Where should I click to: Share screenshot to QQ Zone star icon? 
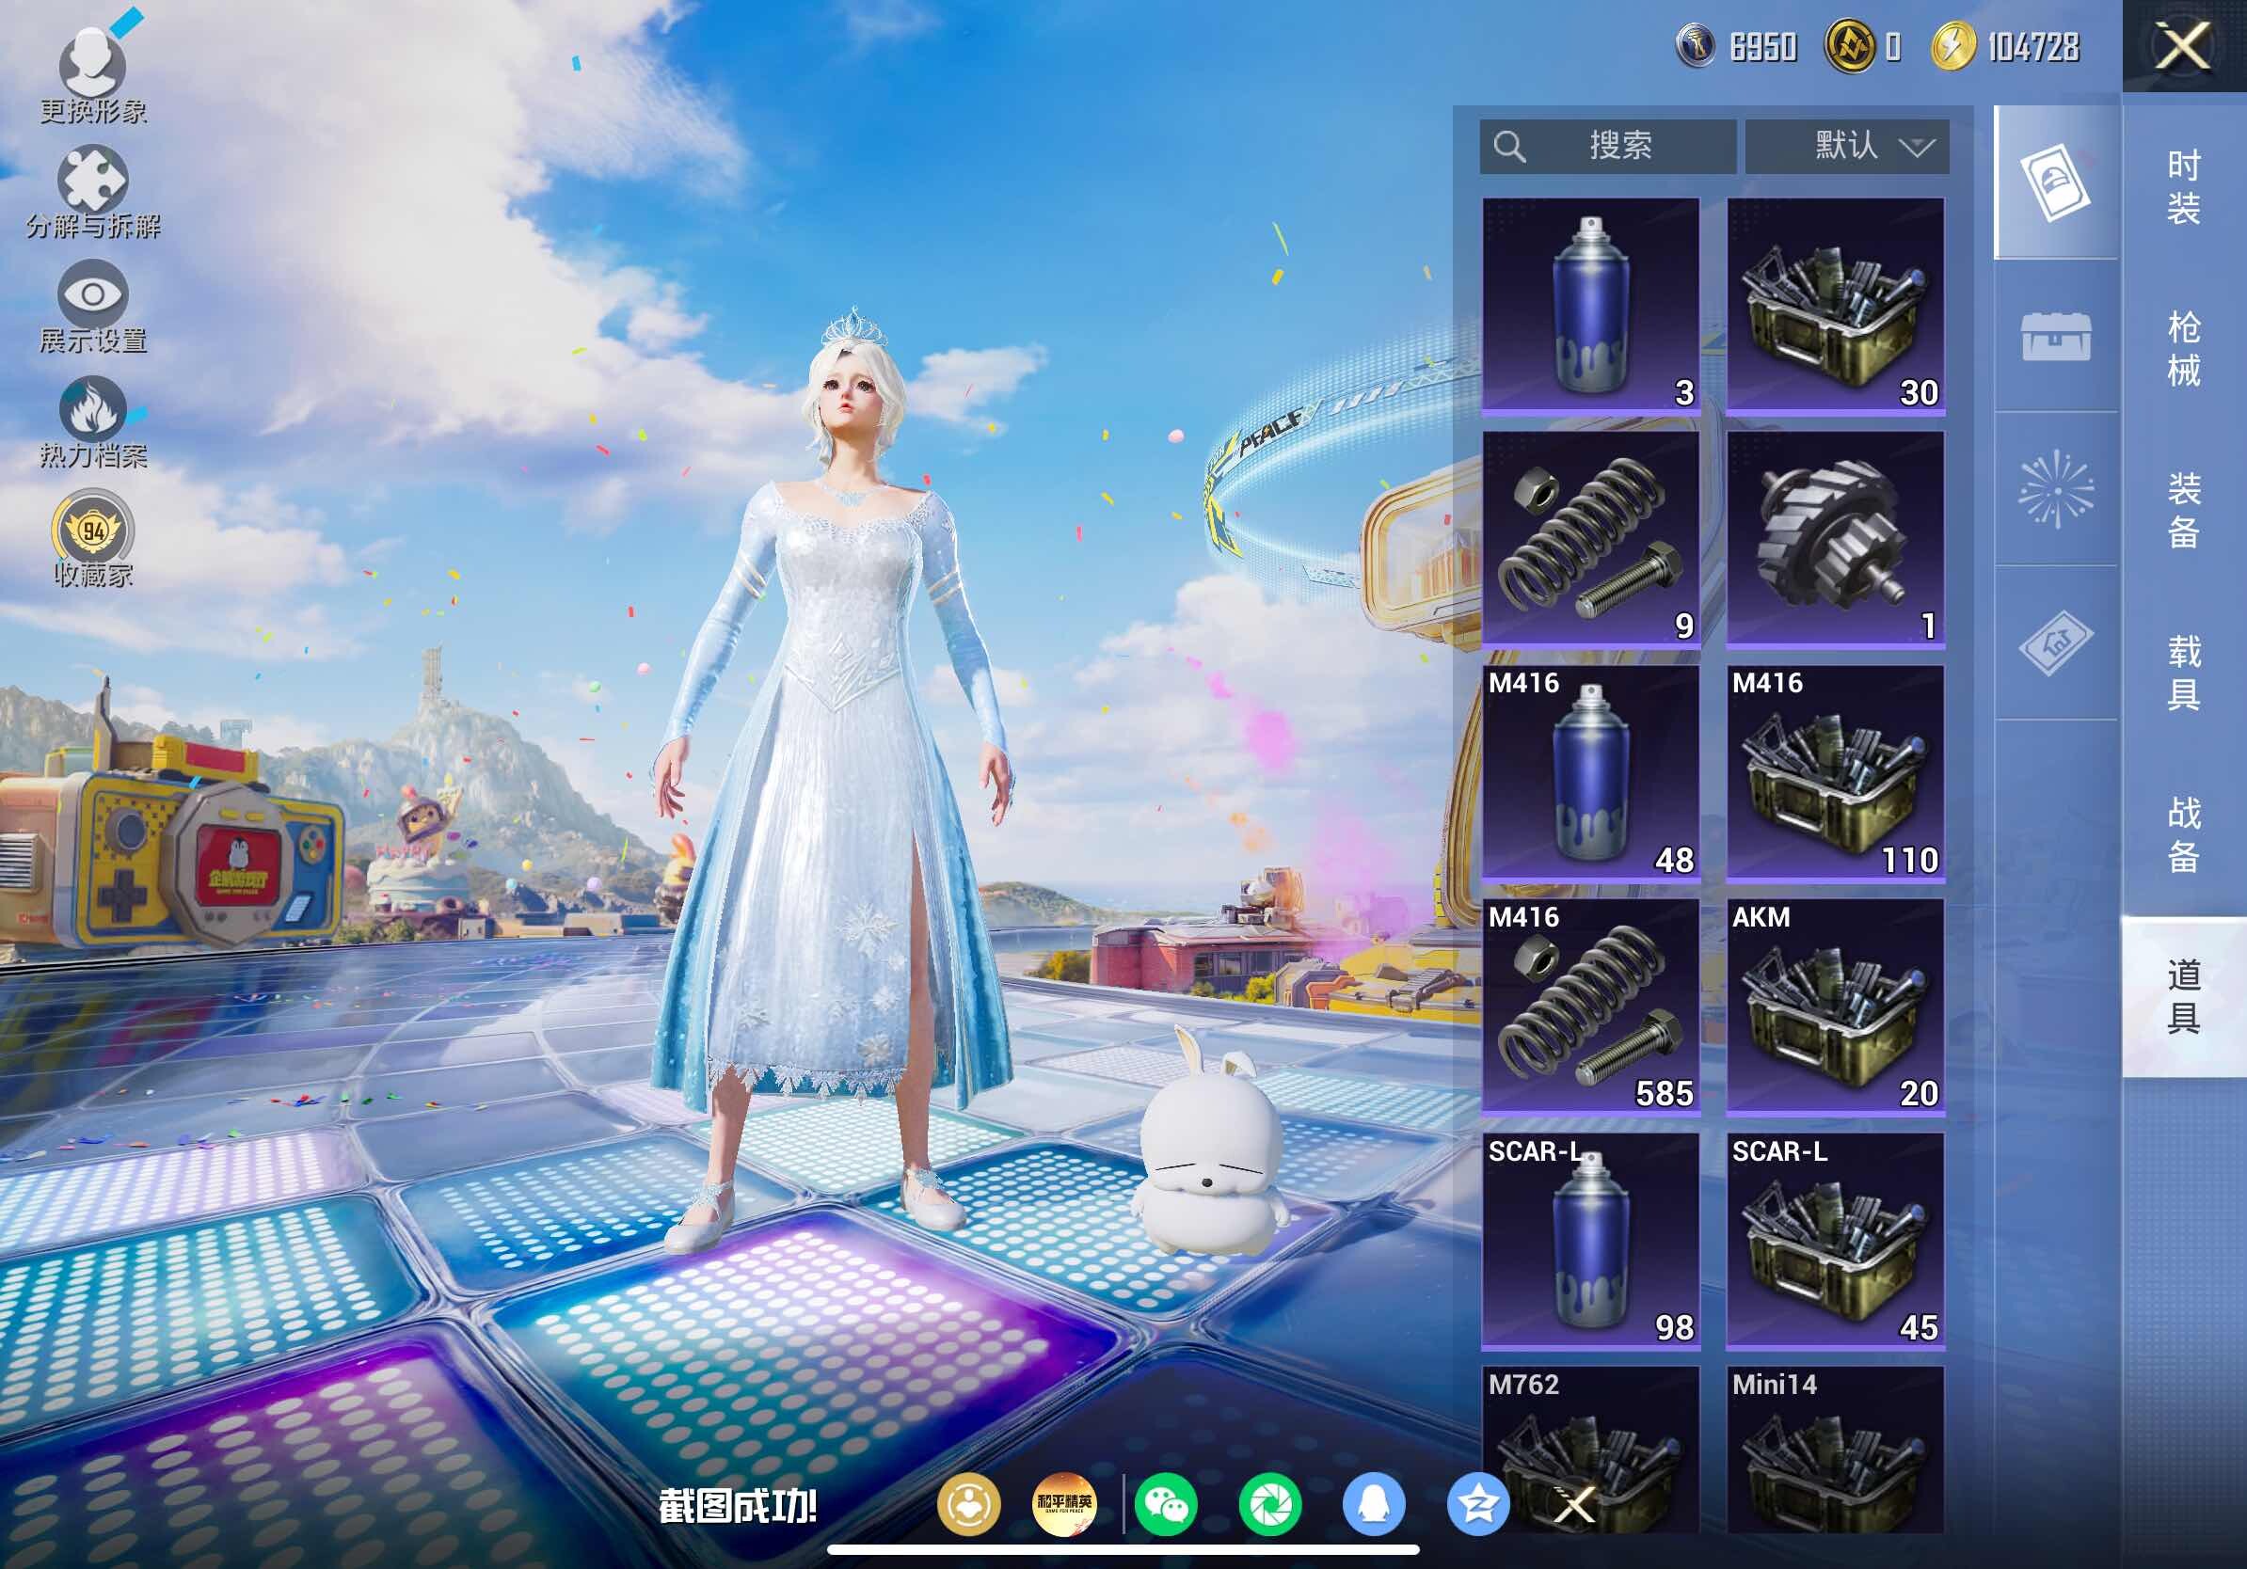coord(1478,1504)
